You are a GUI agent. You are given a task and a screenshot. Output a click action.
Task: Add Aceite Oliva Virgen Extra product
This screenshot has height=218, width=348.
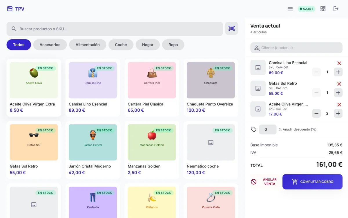point(34,88)
